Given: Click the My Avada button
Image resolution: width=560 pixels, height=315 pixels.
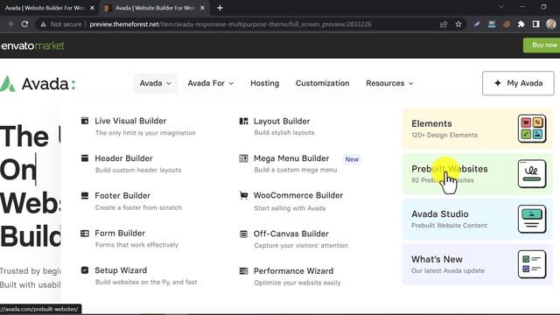Looking at the screenshot, I should [518, 83].
